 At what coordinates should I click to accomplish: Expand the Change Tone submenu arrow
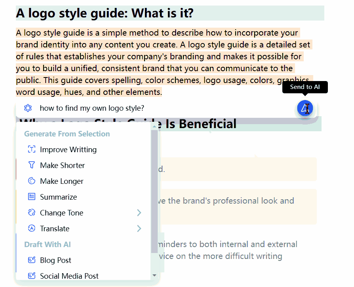pos(139,213)
